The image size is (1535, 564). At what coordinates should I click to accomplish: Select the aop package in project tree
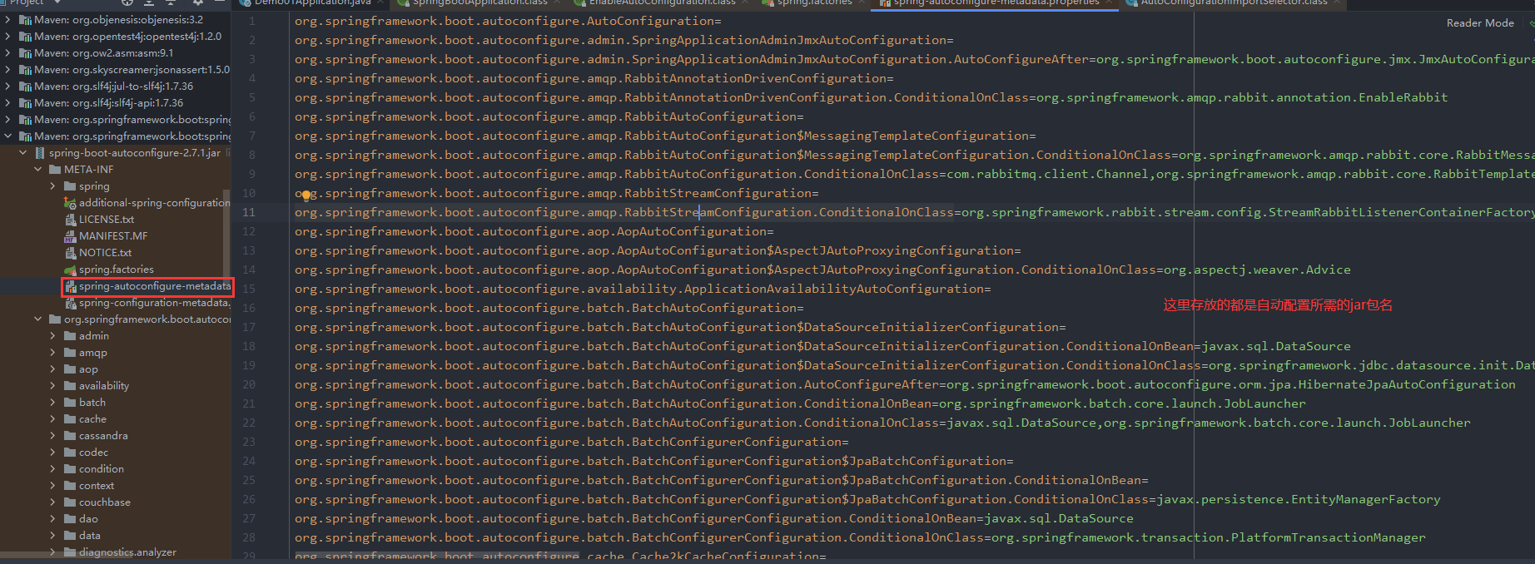click(x=88, y=369)
